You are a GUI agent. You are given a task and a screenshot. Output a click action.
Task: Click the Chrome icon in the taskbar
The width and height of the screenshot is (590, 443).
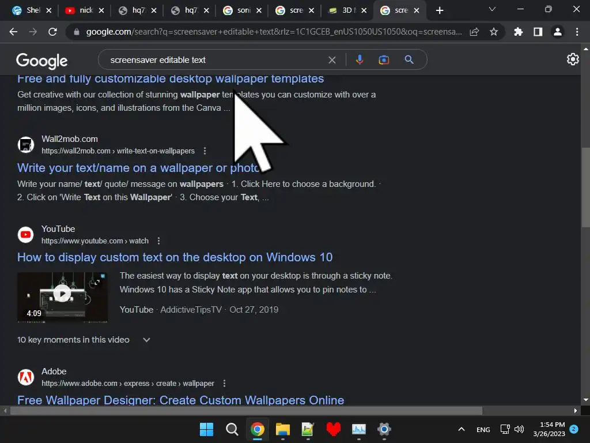tap(258, 429)
